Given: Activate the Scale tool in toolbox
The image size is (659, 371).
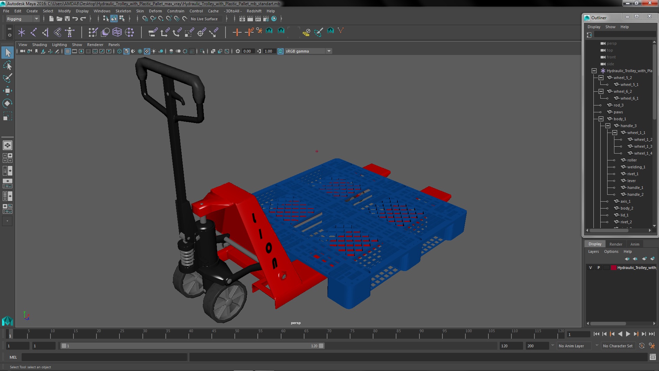Looking at the screenshot, I should 8,116.
